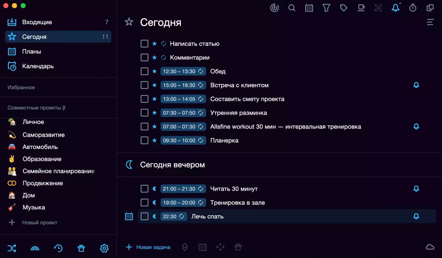
Task: Open the calendar grid icon in top toolbar
Action: tap(309, 8)
